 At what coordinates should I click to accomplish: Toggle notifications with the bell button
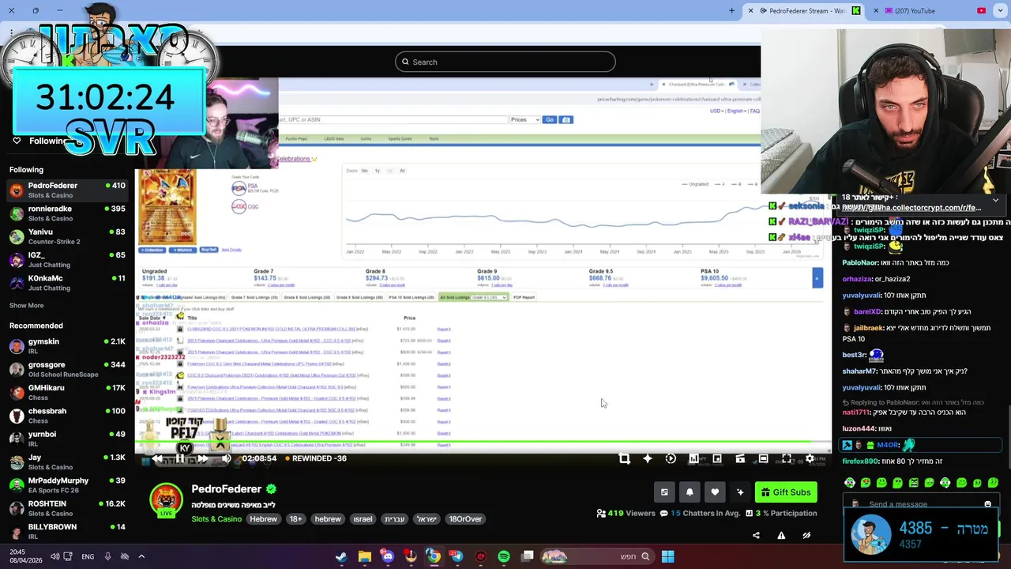(690, 492)
